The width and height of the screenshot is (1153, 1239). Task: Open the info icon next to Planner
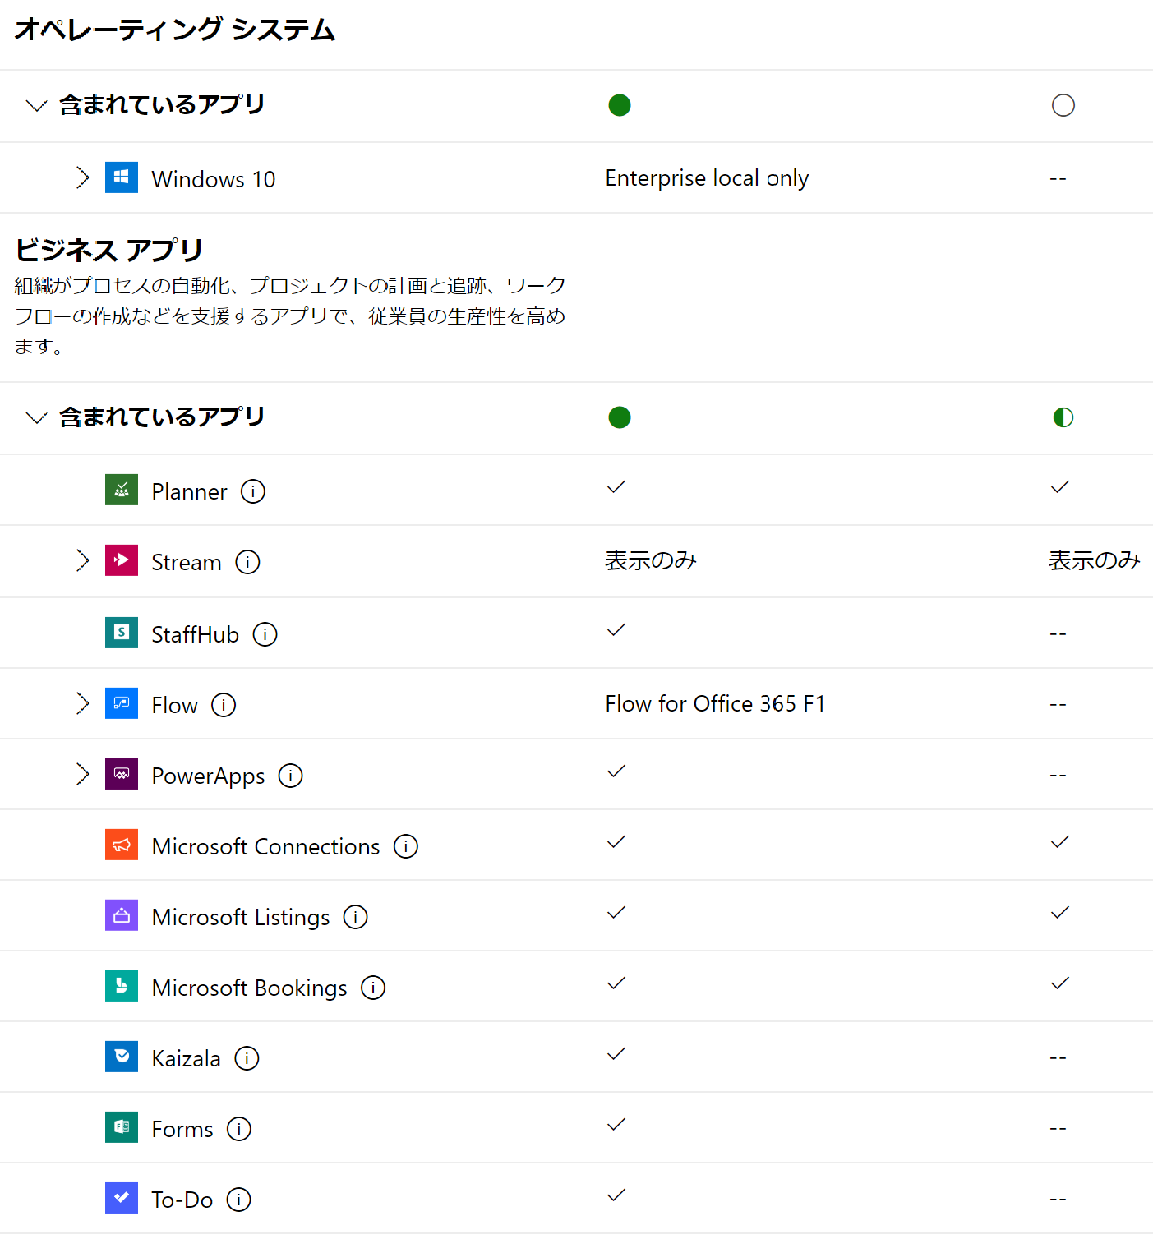coord(253,491)
